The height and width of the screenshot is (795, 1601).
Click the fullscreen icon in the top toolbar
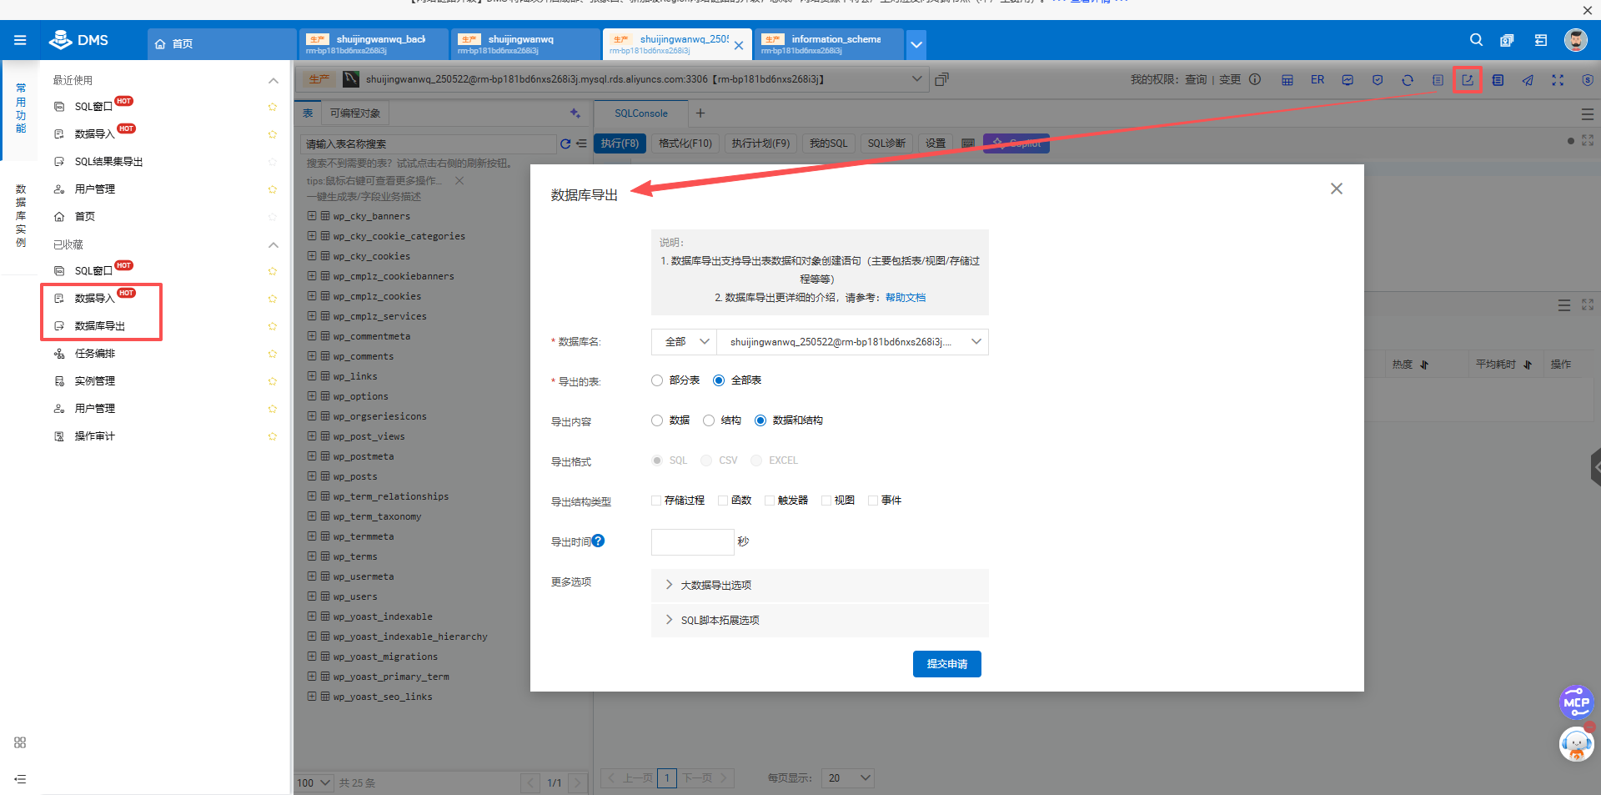tap(1558, 80)
